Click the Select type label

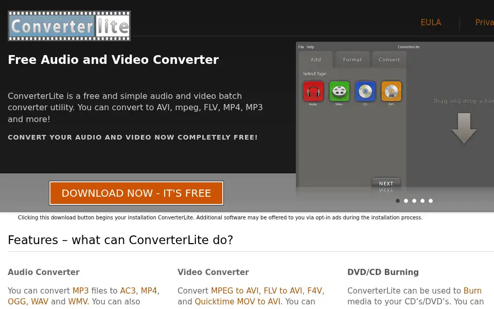coord(314,74)
